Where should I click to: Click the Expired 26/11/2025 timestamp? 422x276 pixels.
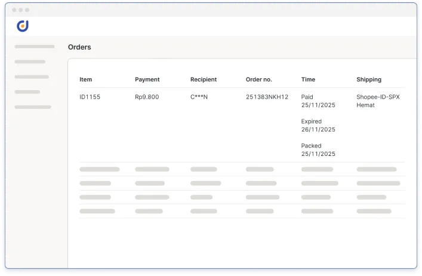pos(318,125)
